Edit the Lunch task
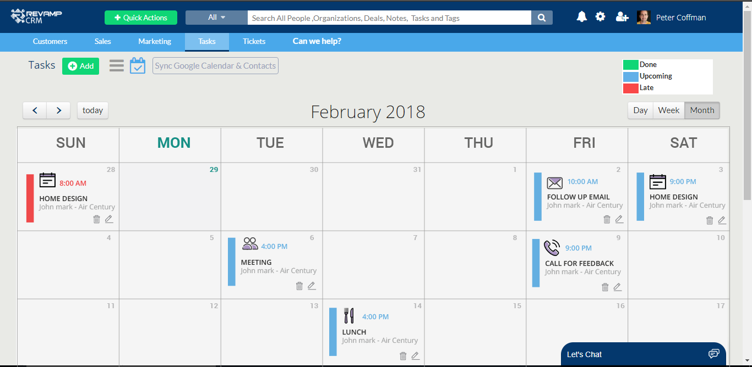 [x=415, y=355]
